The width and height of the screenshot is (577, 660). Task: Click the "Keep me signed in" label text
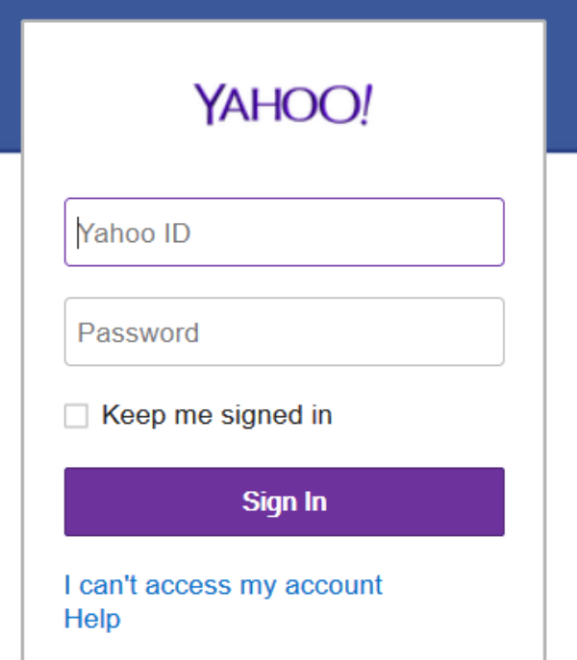(x=216, y=415)
